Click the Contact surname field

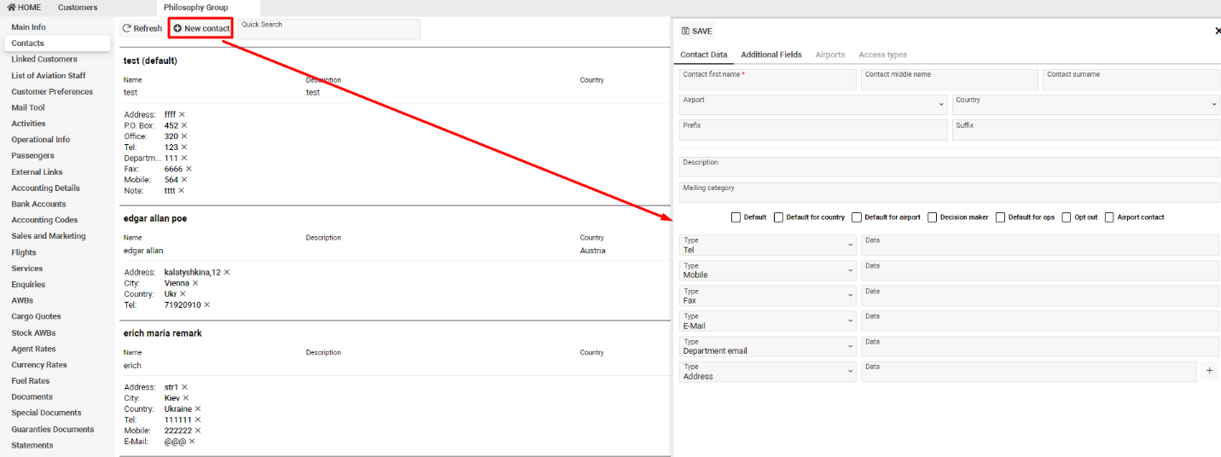pyautogui.click(x=1131, y=79)
